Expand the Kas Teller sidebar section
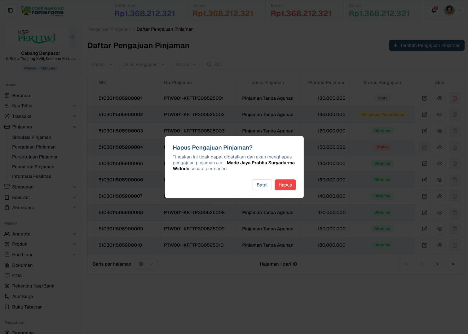 [40, 106]
